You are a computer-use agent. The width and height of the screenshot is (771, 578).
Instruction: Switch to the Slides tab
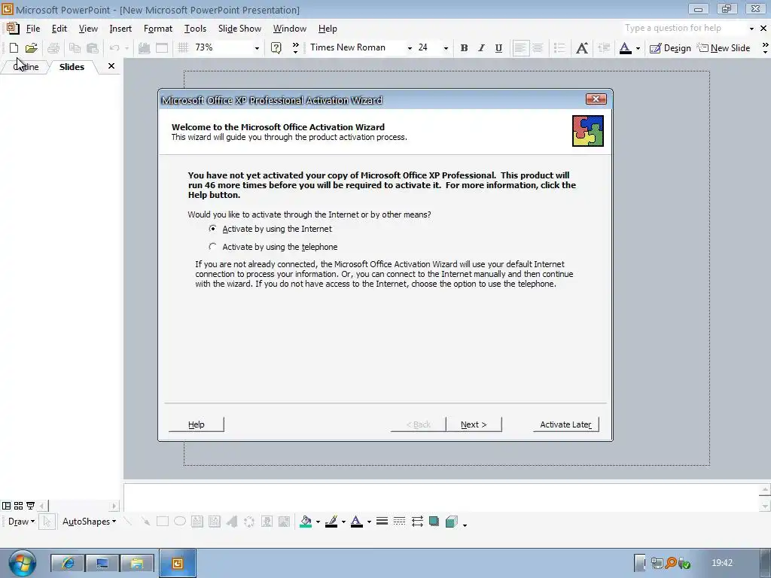pyautogui.click(x=72, y=67)
